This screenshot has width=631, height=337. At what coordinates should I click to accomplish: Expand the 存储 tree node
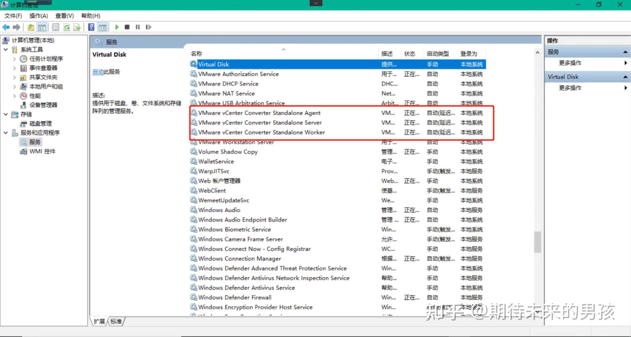coord(5,114)
